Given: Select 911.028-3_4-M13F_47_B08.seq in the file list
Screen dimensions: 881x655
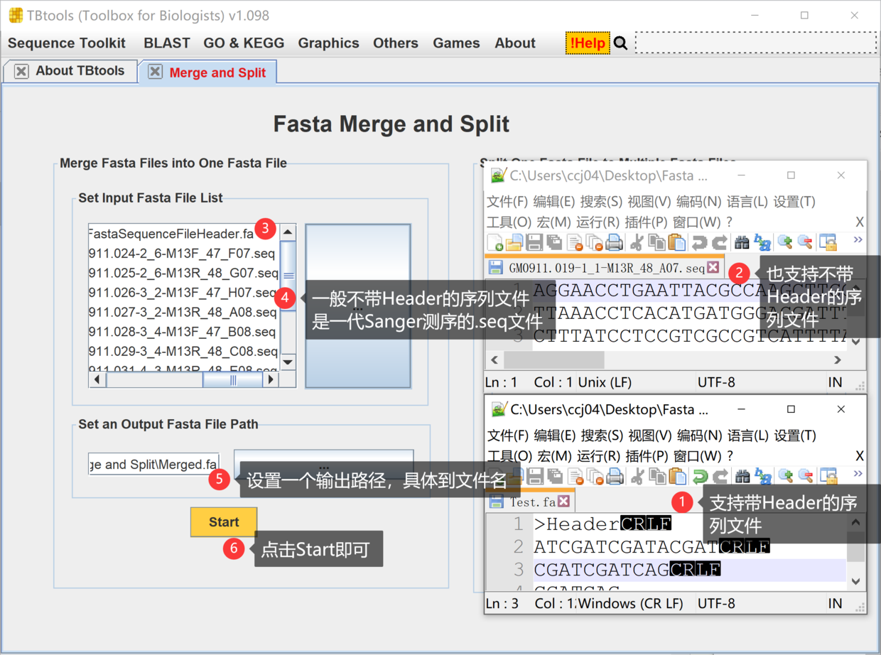Looking at the screenshot, I should tap(182, 332).
